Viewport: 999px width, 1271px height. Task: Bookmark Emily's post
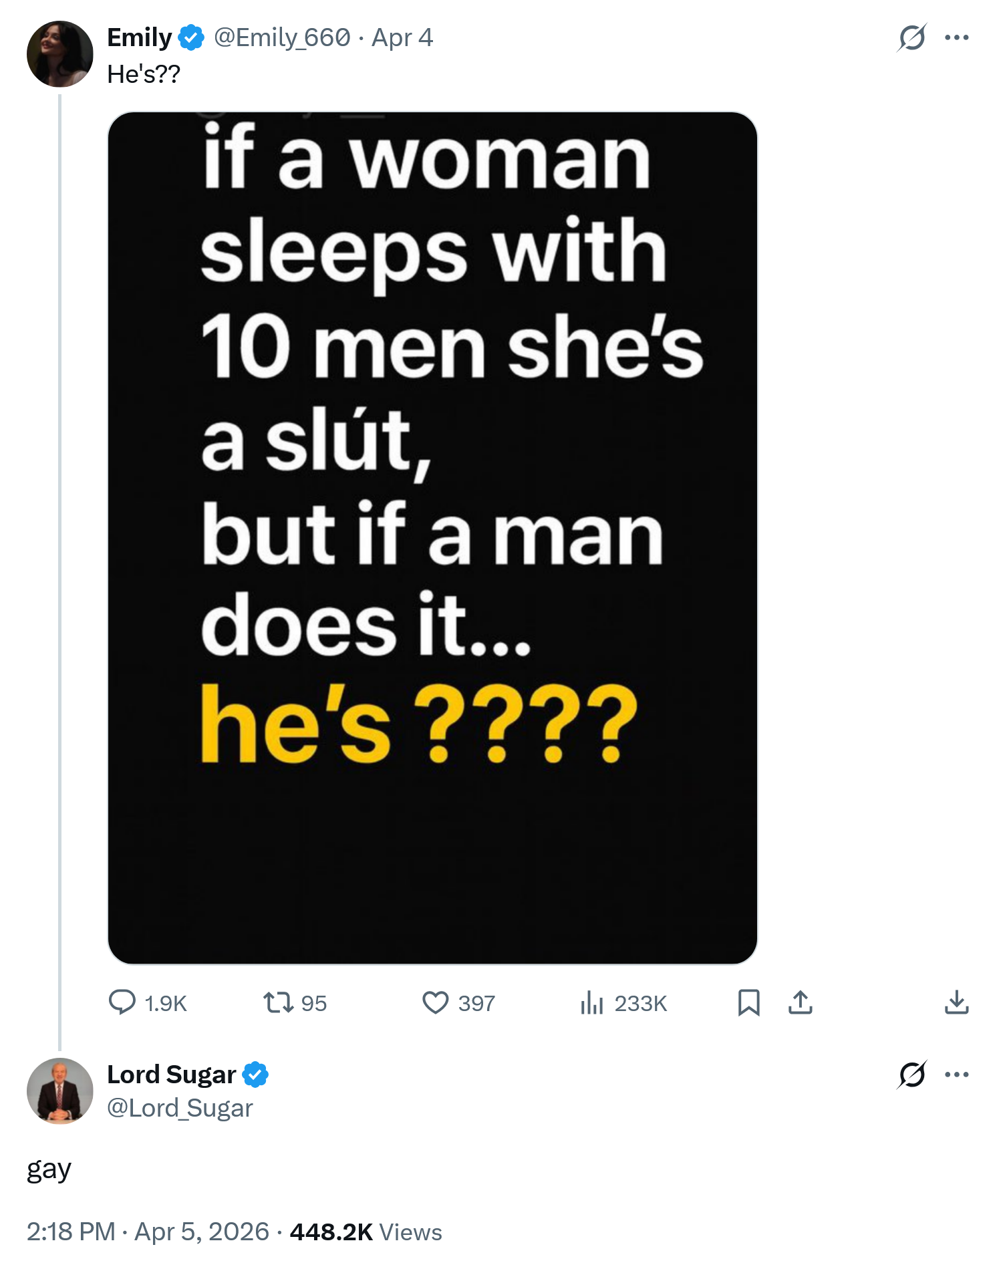pyautogui.click(x=748, y=1002)
